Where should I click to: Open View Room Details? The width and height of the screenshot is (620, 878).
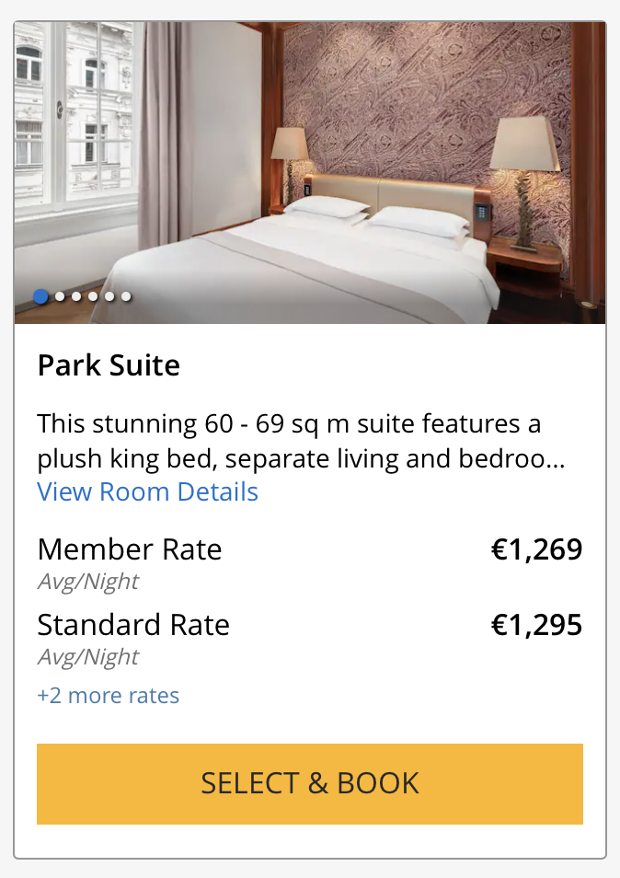(147, 492)
